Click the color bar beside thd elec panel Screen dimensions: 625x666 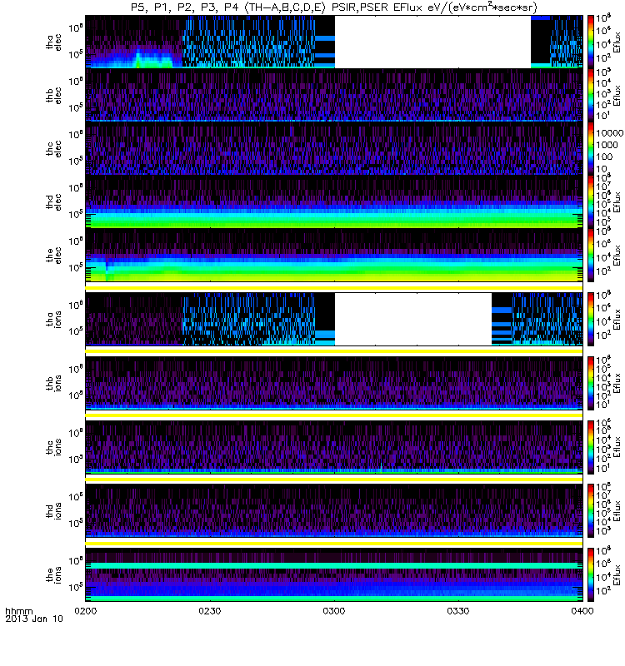pyautogui.click(x=591, y=202)
